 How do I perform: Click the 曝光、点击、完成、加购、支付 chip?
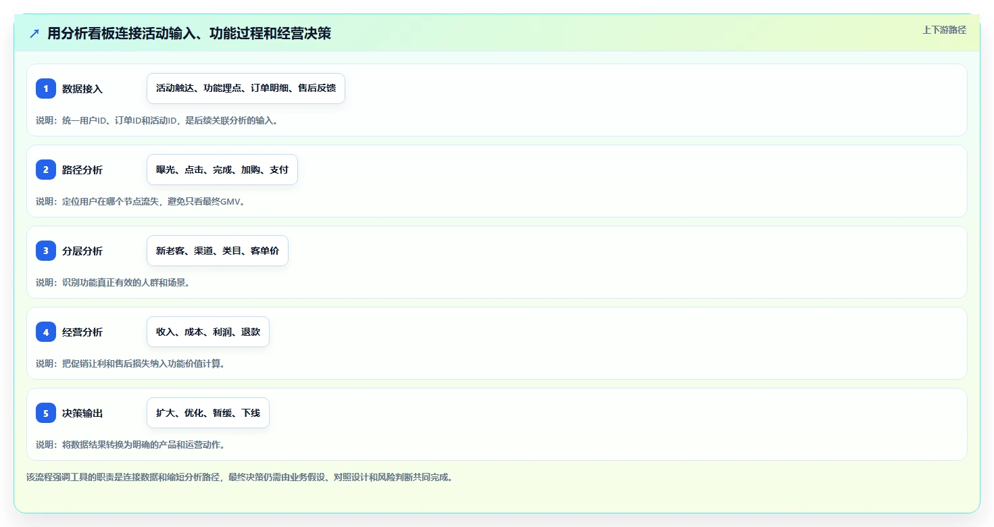coord(222,170)
